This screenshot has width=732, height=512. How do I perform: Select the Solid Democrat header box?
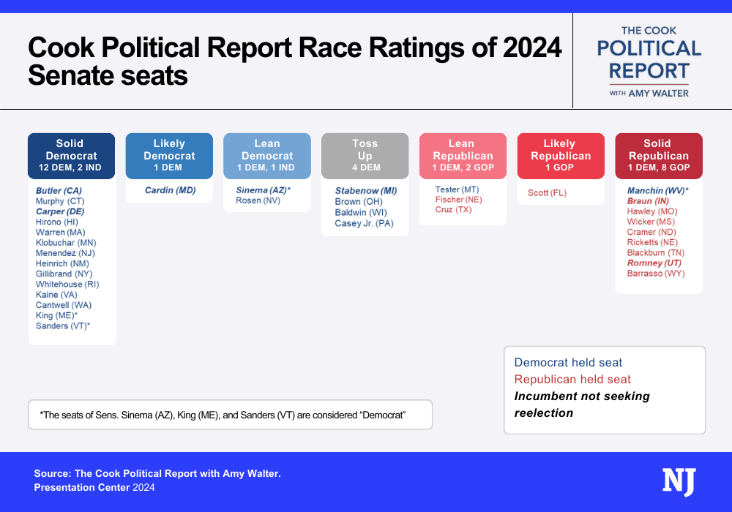tap(71, 156)
